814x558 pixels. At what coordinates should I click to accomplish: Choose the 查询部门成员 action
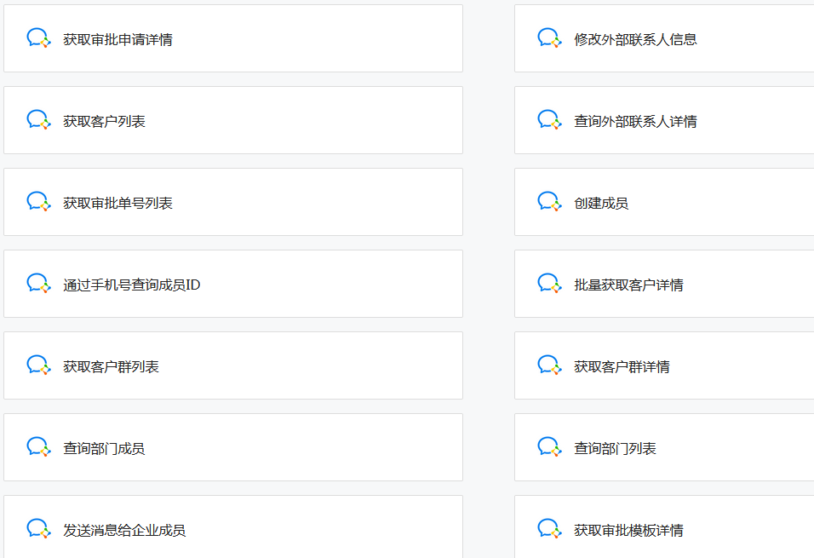233,447
